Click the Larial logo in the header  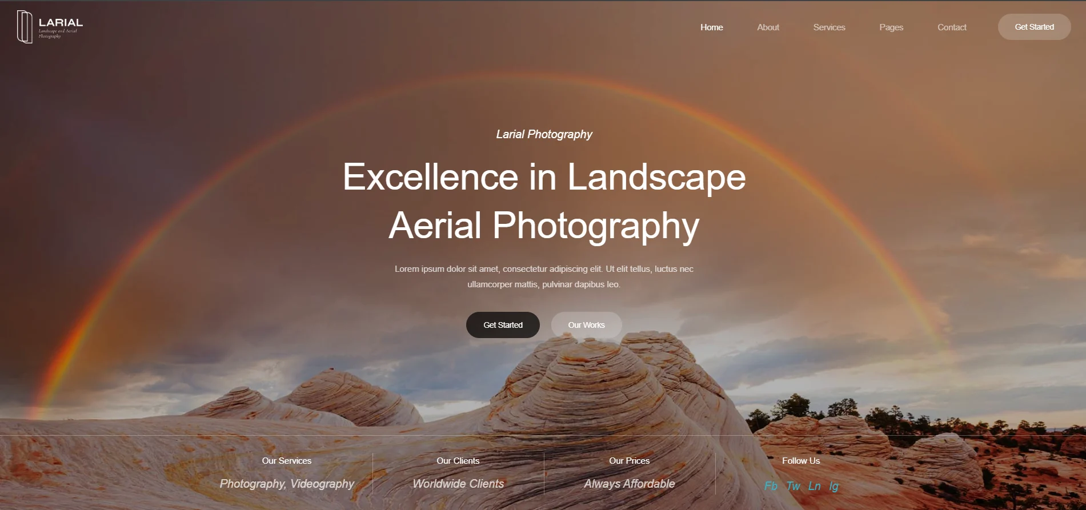50,27
